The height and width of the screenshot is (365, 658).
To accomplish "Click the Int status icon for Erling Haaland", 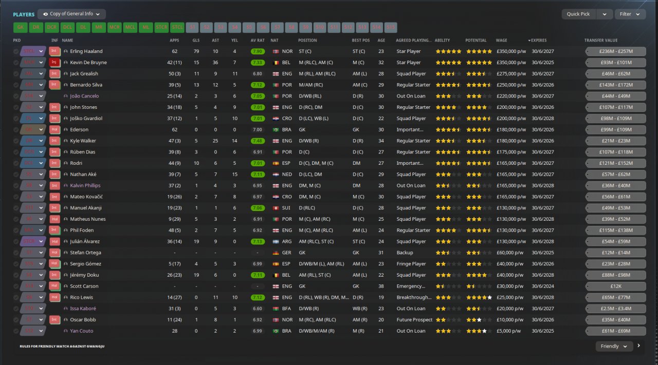I will 54,51.
